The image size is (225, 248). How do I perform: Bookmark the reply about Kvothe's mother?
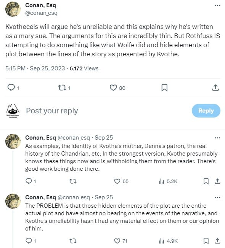[206, 181]
